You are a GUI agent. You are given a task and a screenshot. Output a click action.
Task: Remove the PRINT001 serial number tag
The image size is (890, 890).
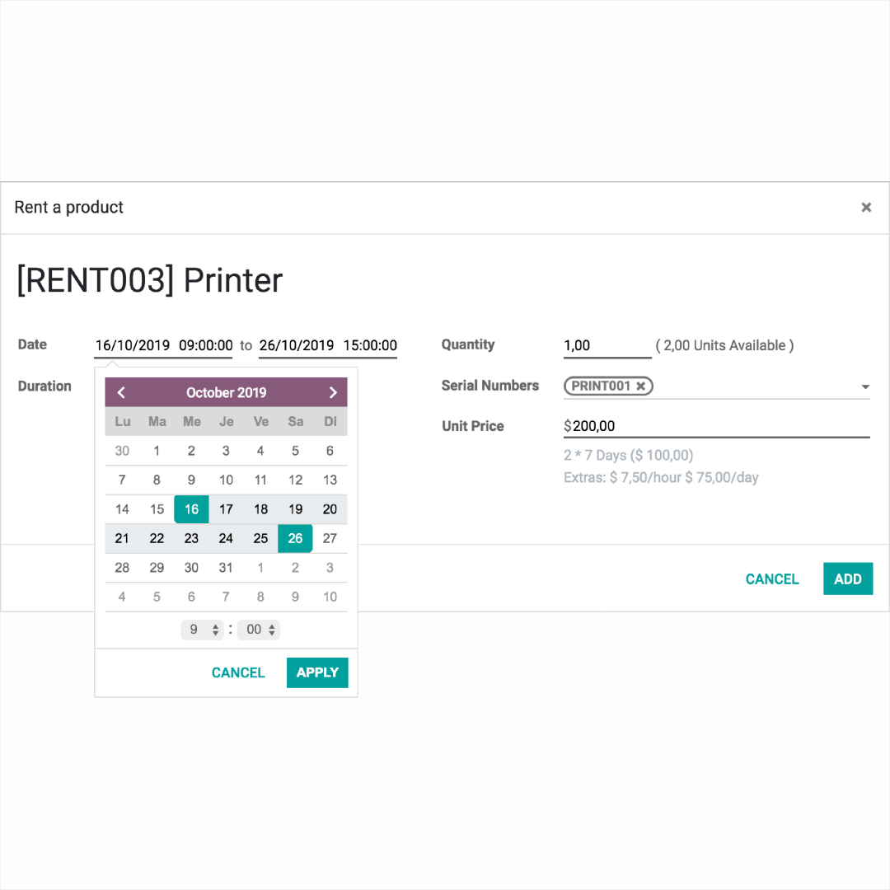click(640, 386)
